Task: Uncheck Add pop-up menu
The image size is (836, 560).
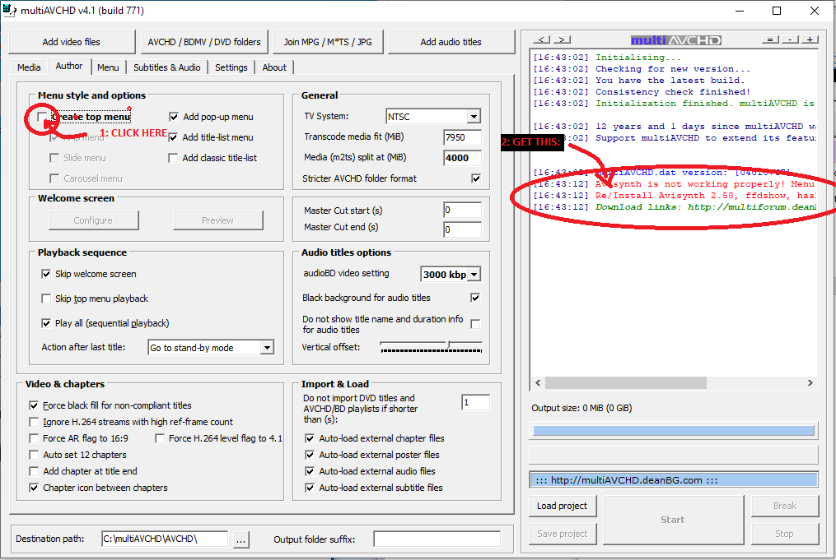Action: pyautogui.click(x=173, y=117)
